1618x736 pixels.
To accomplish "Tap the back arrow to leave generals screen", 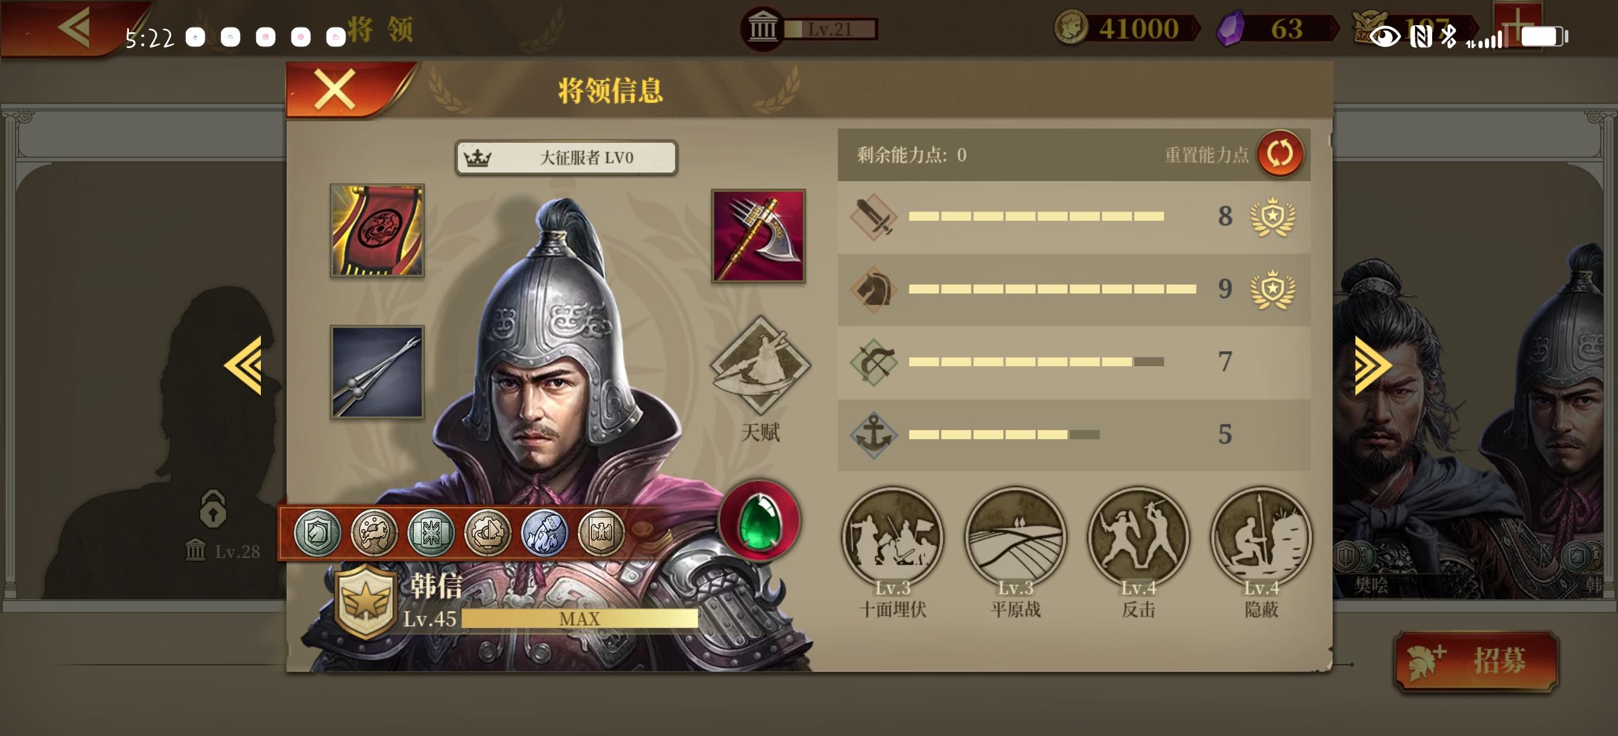I will click(74, 28).
